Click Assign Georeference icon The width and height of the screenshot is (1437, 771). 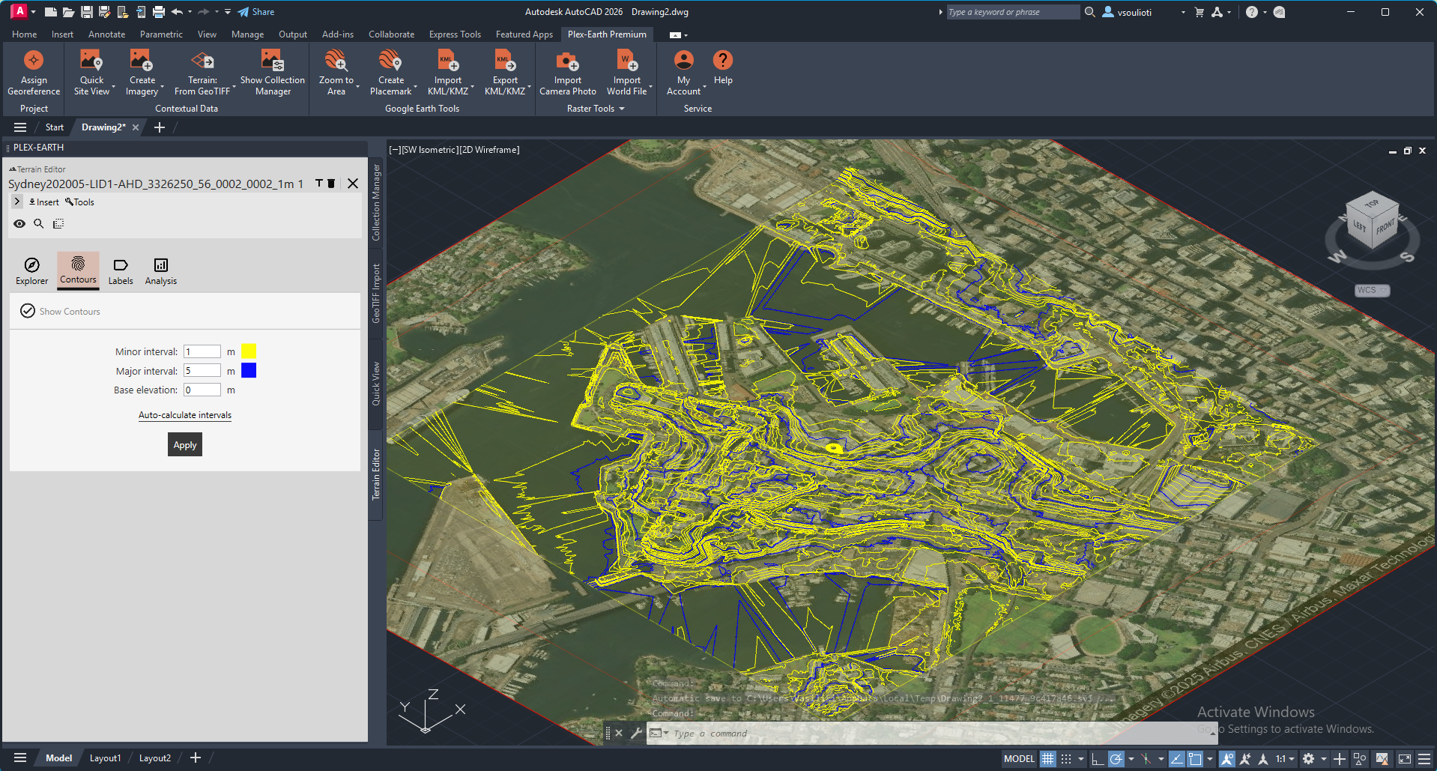[33, 61]
